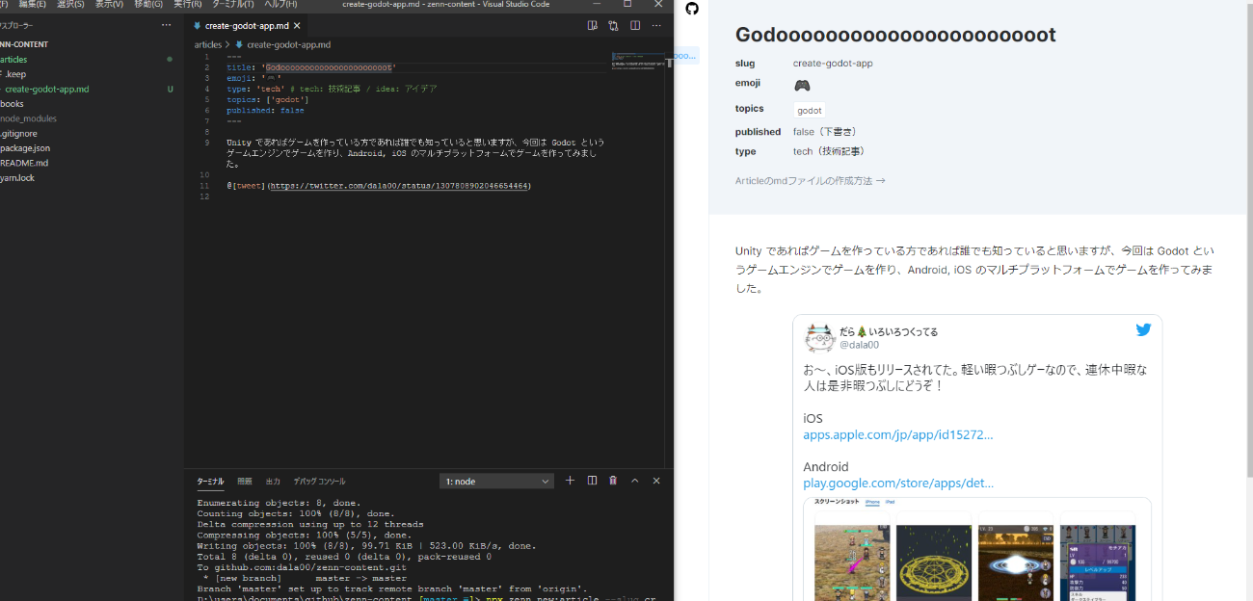This screenshot has width=1253, height=601.
Task: Open the apps.apple.com link in the tweet
Action: click(x=897, y=434)
